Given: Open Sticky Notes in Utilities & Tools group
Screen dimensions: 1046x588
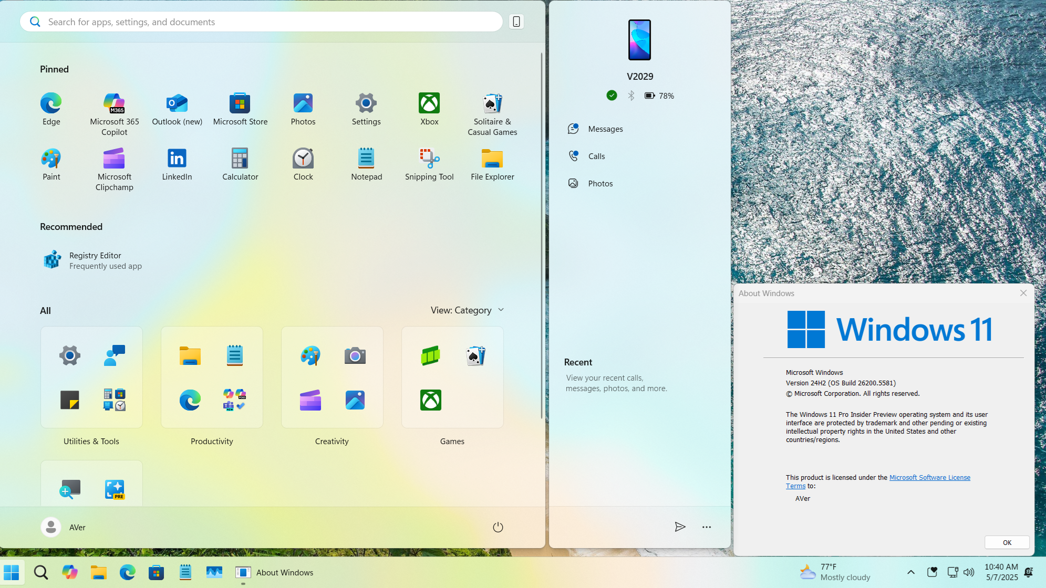Looking at the screenshot, I should tap(69, 400).
